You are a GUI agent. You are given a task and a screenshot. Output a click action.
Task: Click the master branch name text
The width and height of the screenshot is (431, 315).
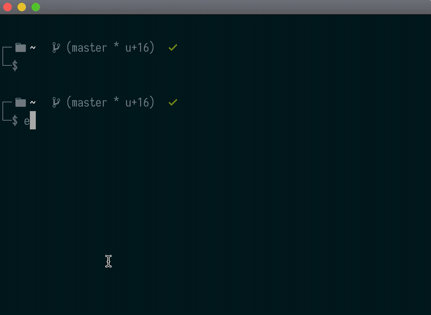pos(87,47)
